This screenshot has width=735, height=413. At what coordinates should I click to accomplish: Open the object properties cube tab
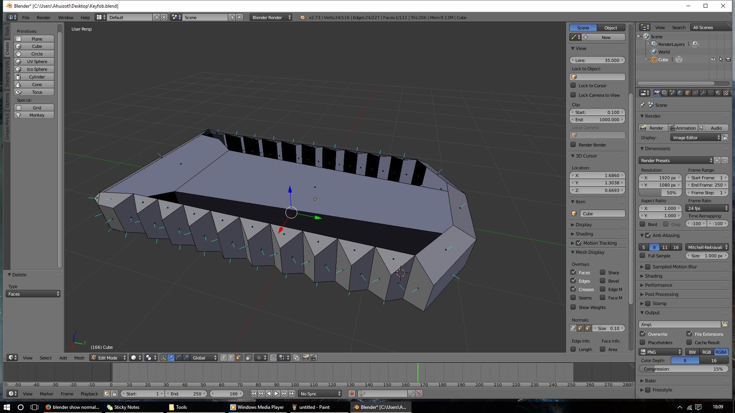click(688, 93)
